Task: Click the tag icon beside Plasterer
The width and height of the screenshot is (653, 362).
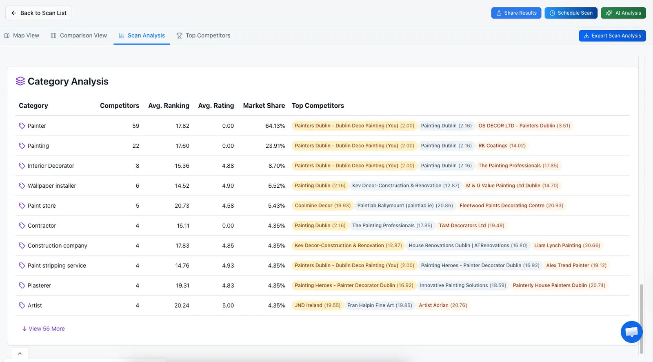Action: (22, 286)
